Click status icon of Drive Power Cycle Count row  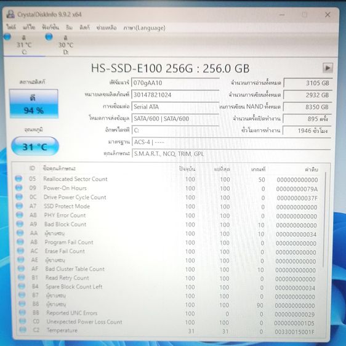tap(19, 196)
